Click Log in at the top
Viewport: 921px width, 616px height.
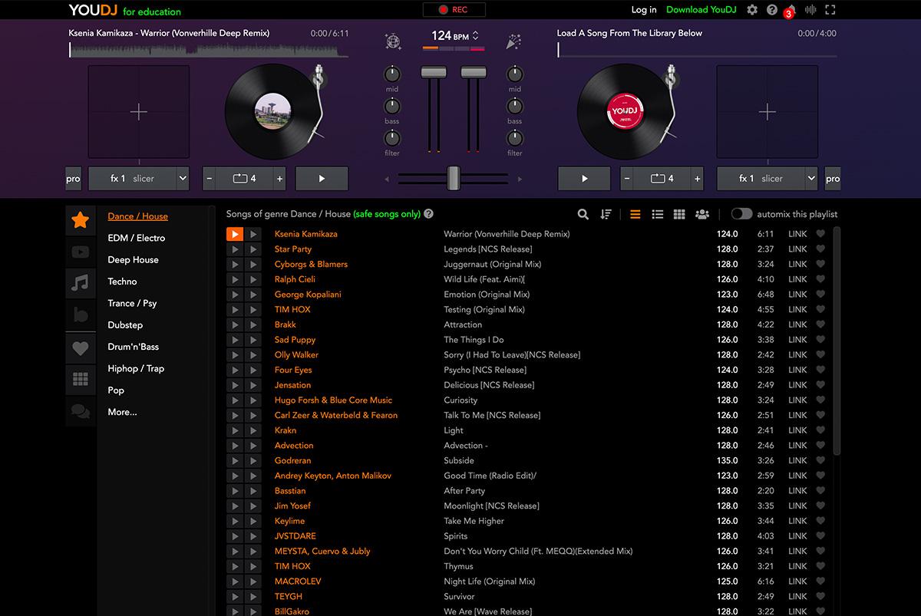tap(643, 10)
